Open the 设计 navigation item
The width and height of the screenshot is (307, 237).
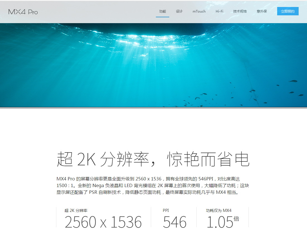(179, 11)
